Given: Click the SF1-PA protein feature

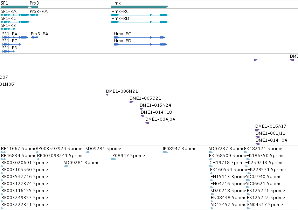Looking at the screenshot, I should (15, 37).
